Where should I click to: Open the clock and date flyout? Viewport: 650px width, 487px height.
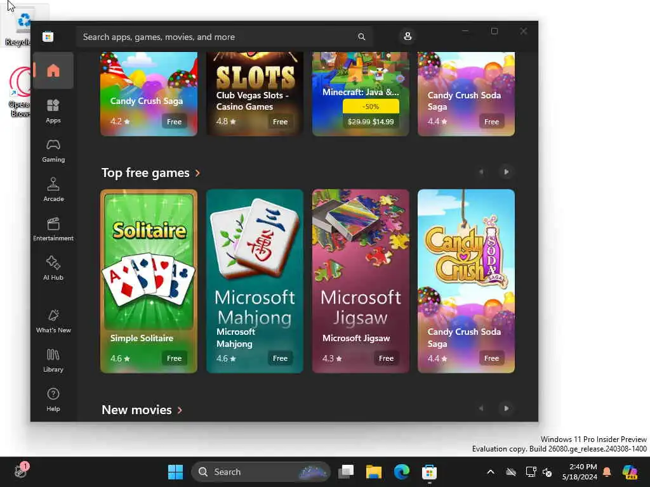580,472
